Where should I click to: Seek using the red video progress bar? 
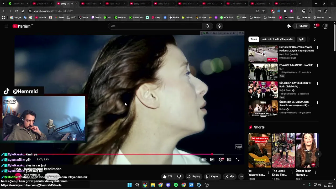pyautogui.click(x=129, y=154)
